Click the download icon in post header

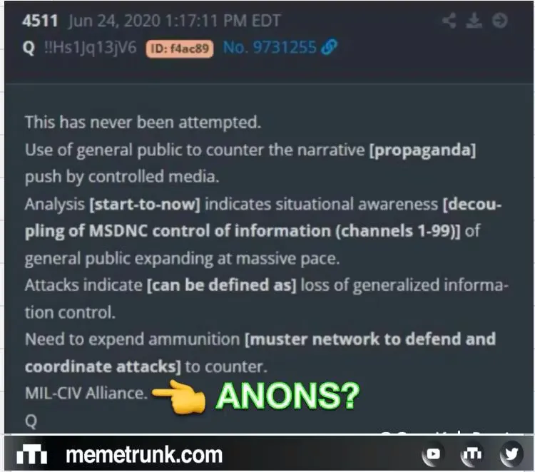tap(474, 21)
